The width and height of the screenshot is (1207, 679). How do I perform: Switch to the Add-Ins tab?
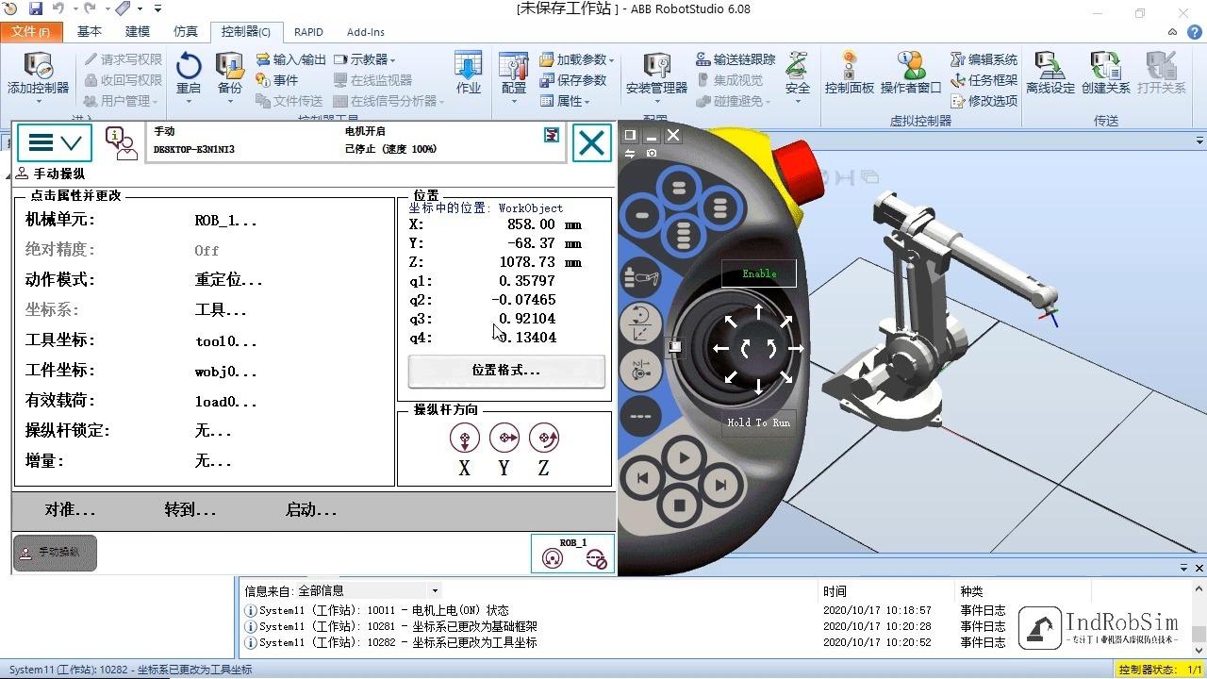(x=365, y=31)
